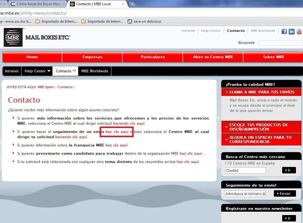Open the Empresas main menu item

coord(92,57)
